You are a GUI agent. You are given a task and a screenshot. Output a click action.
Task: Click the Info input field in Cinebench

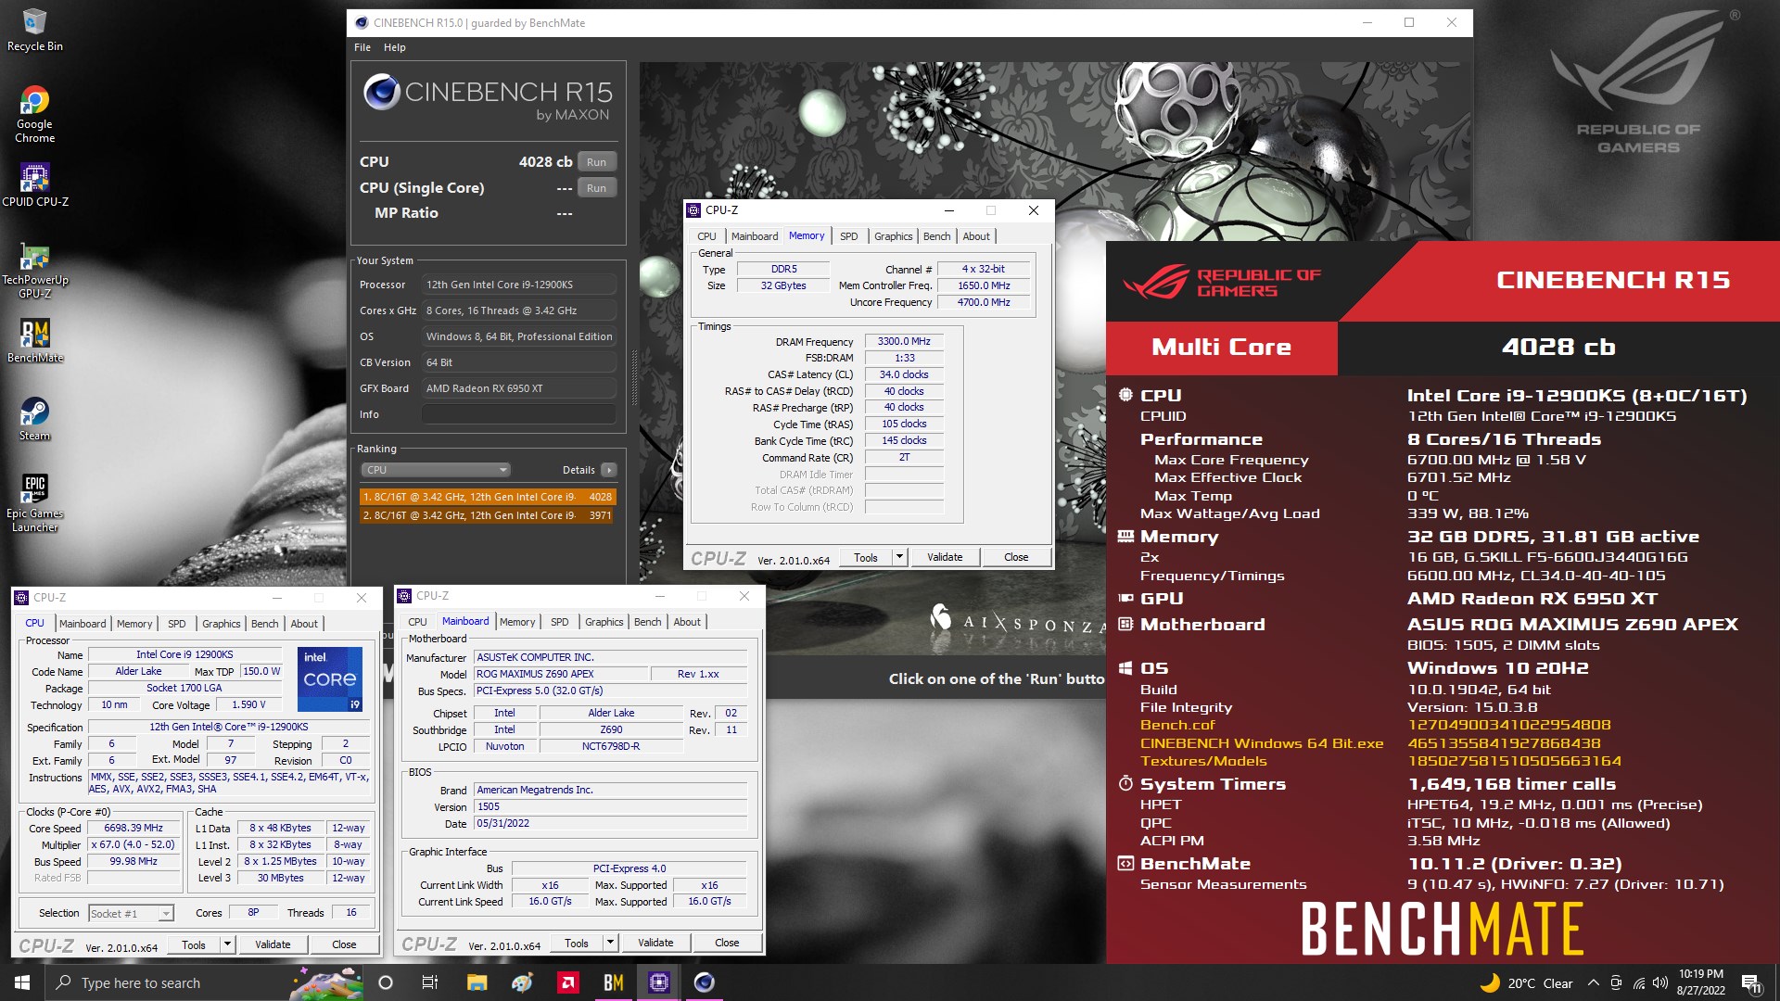click(x=519, y=414)
